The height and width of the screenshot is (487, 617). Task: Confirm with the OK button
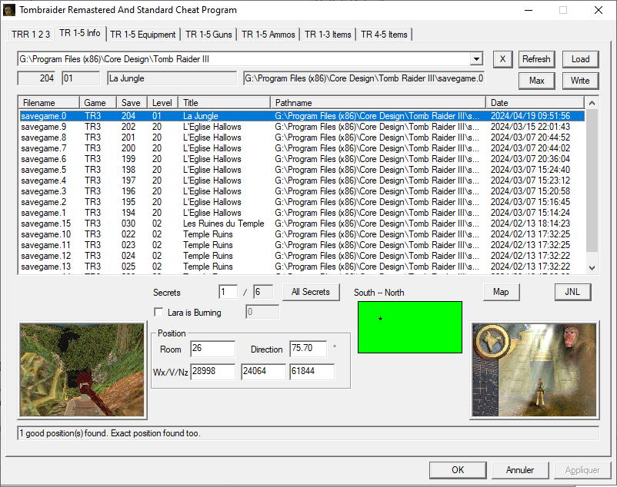458,470
